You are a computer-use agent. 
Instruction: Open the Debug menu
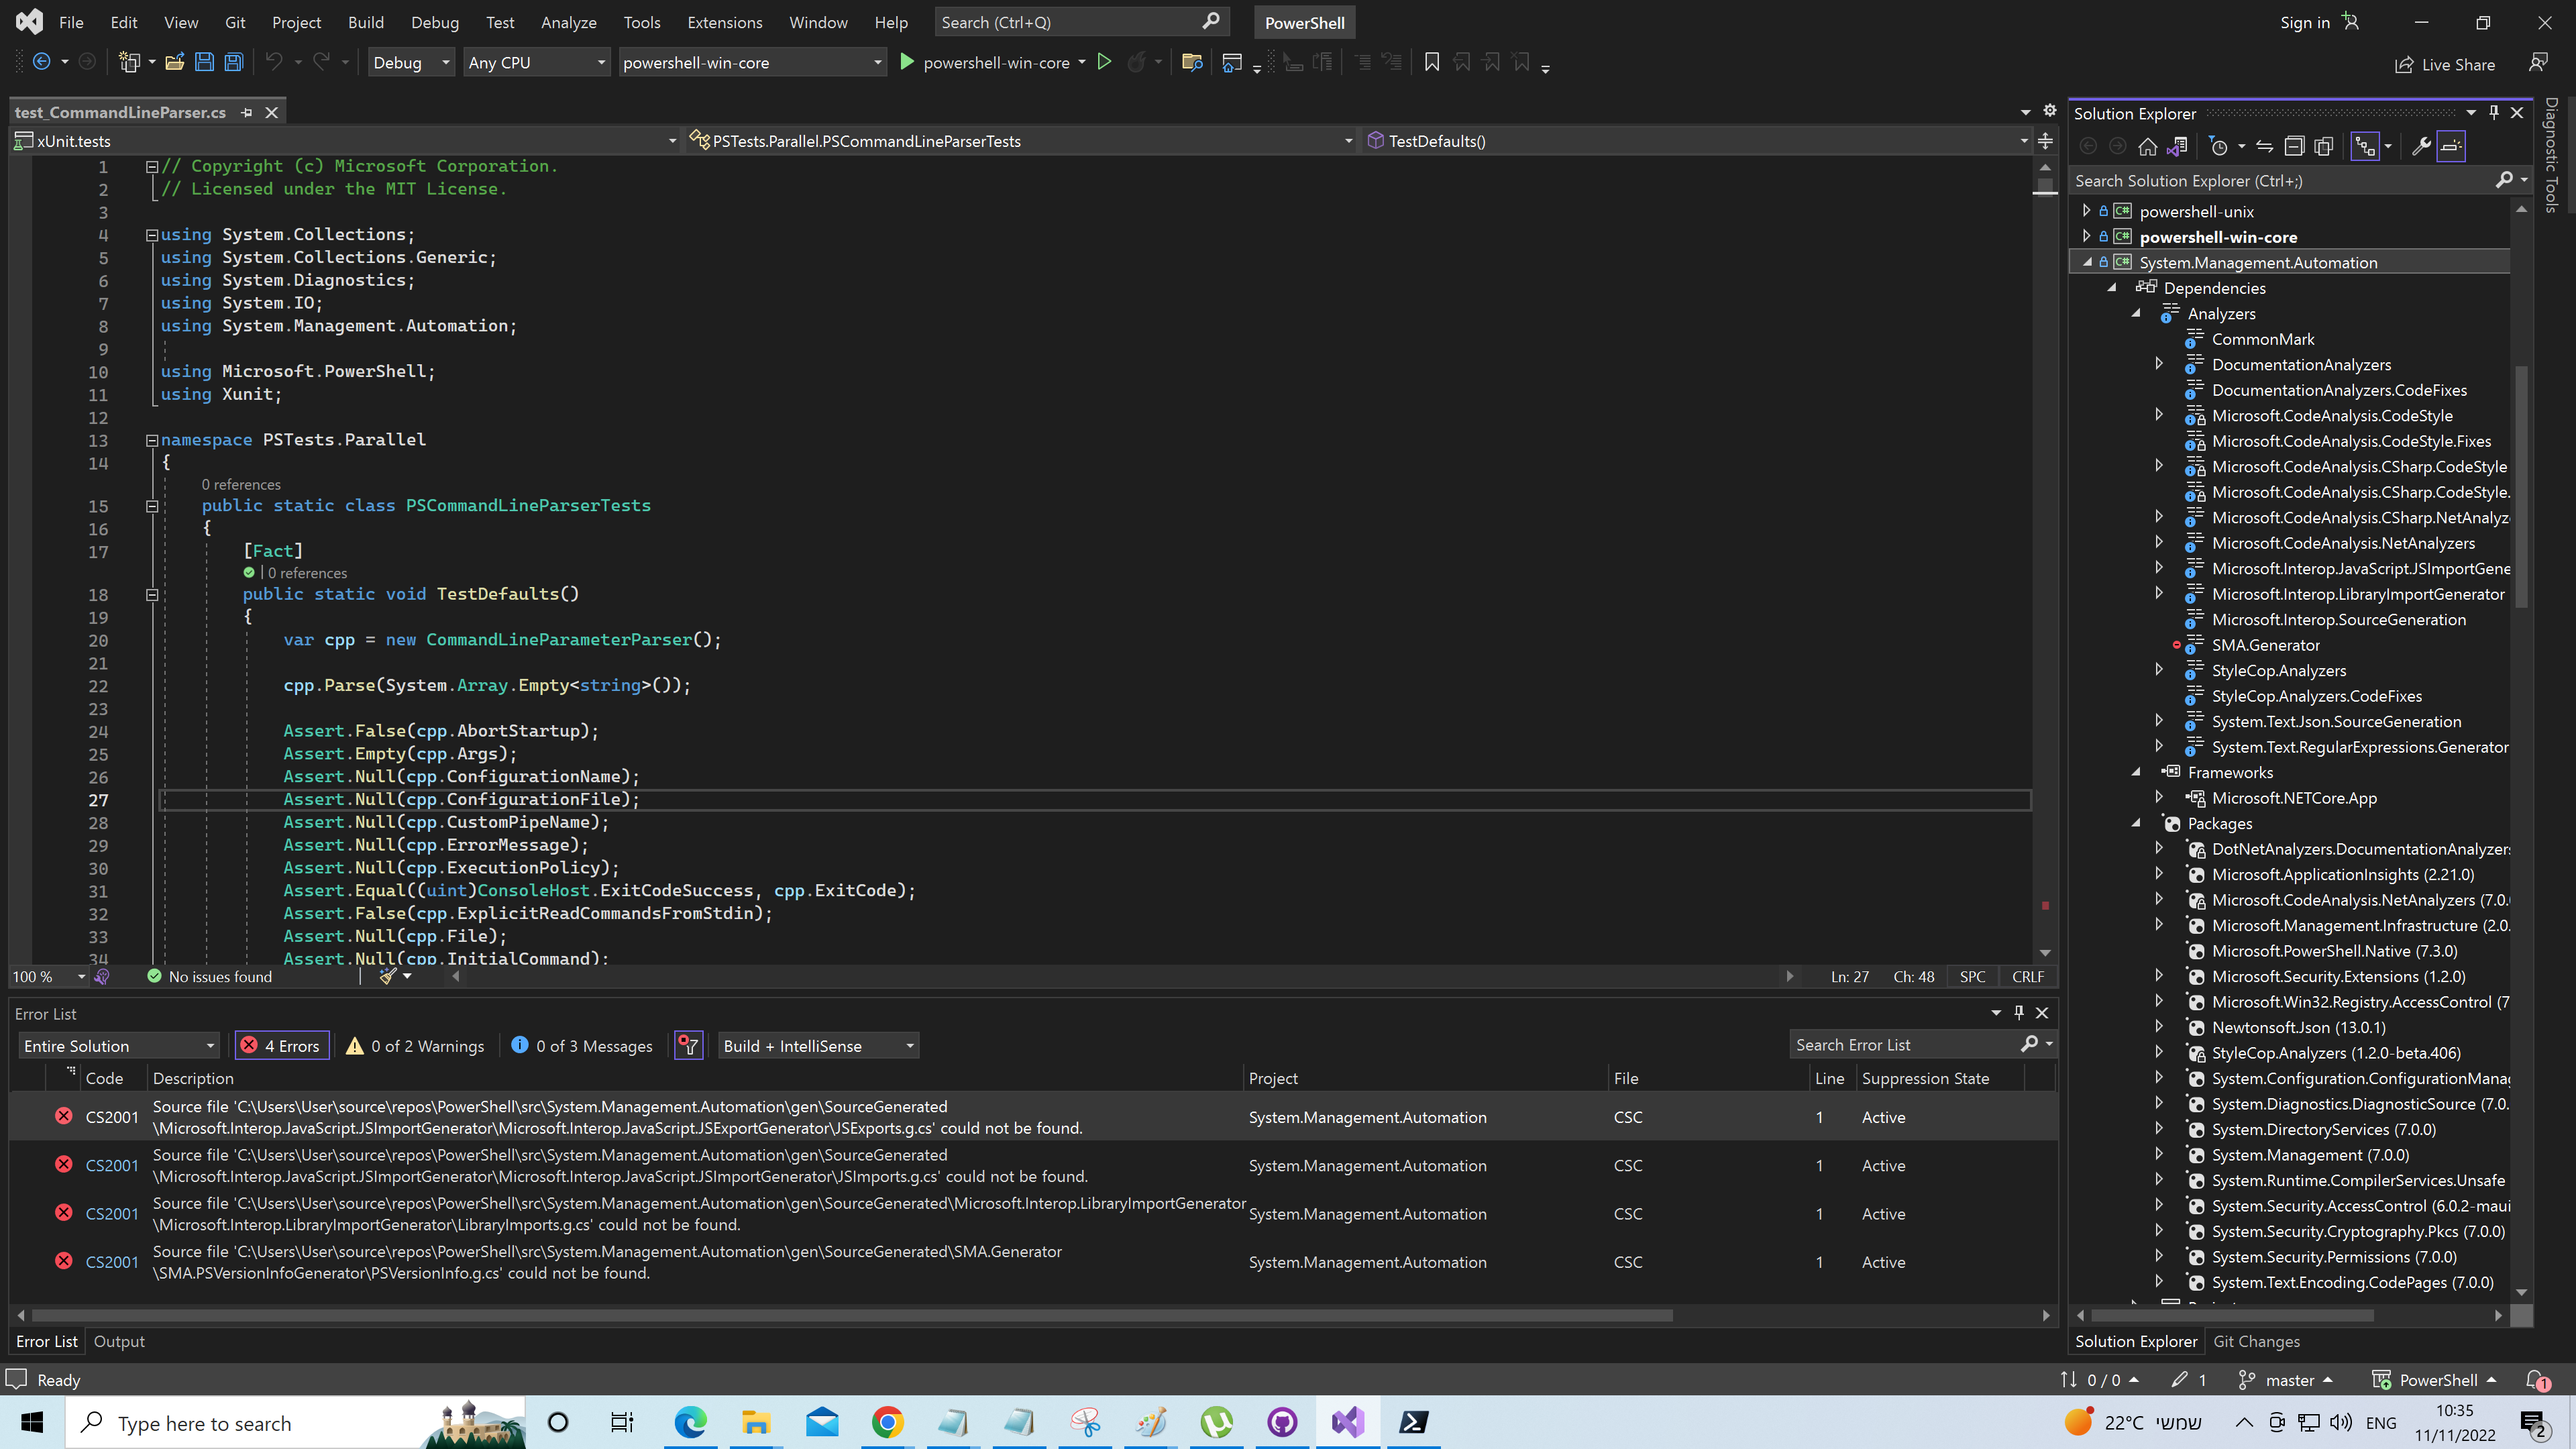(x=435, y=22)
